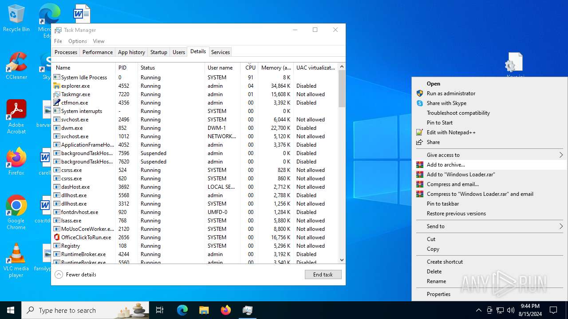Show hidden system tray icons
568x319 pixels.
coord(478,310)
